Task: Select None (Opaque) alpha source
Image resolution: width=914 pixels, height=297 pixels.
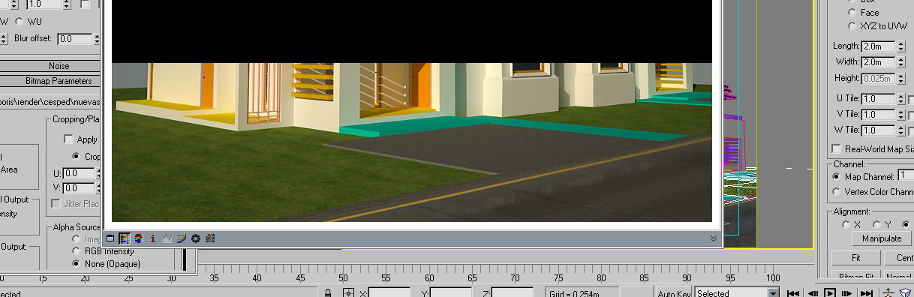Action: pyautogui.click(x=76, y=264)
